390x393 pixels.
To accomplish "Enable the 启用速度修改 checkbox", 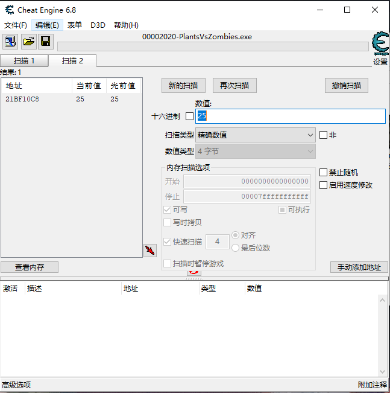I will click(x=323, y=185).
